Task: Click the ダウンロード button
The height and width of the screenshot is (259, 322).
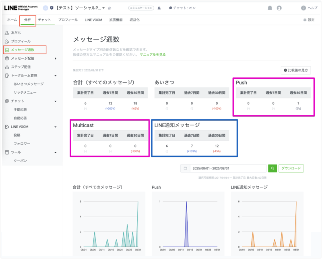Action: [x=291, y=168]
